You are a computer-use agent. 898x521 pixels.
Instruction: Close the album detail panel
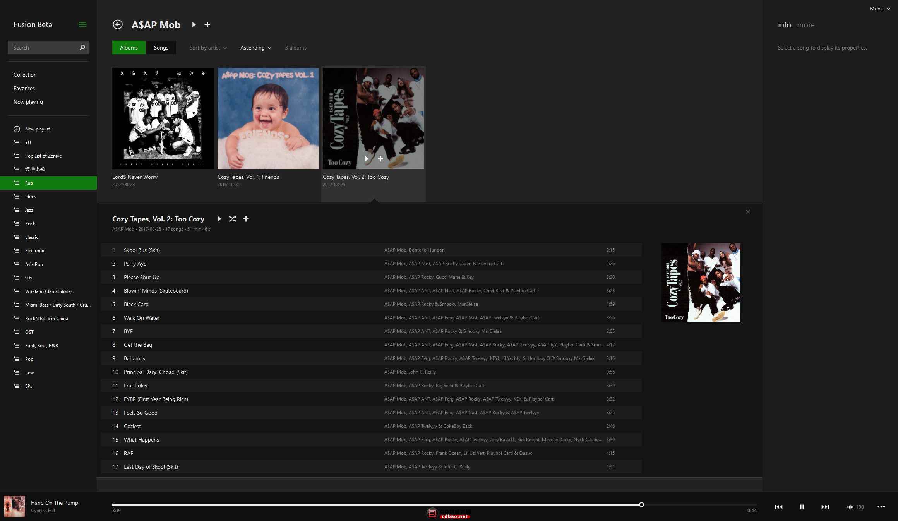click(748, 211)
